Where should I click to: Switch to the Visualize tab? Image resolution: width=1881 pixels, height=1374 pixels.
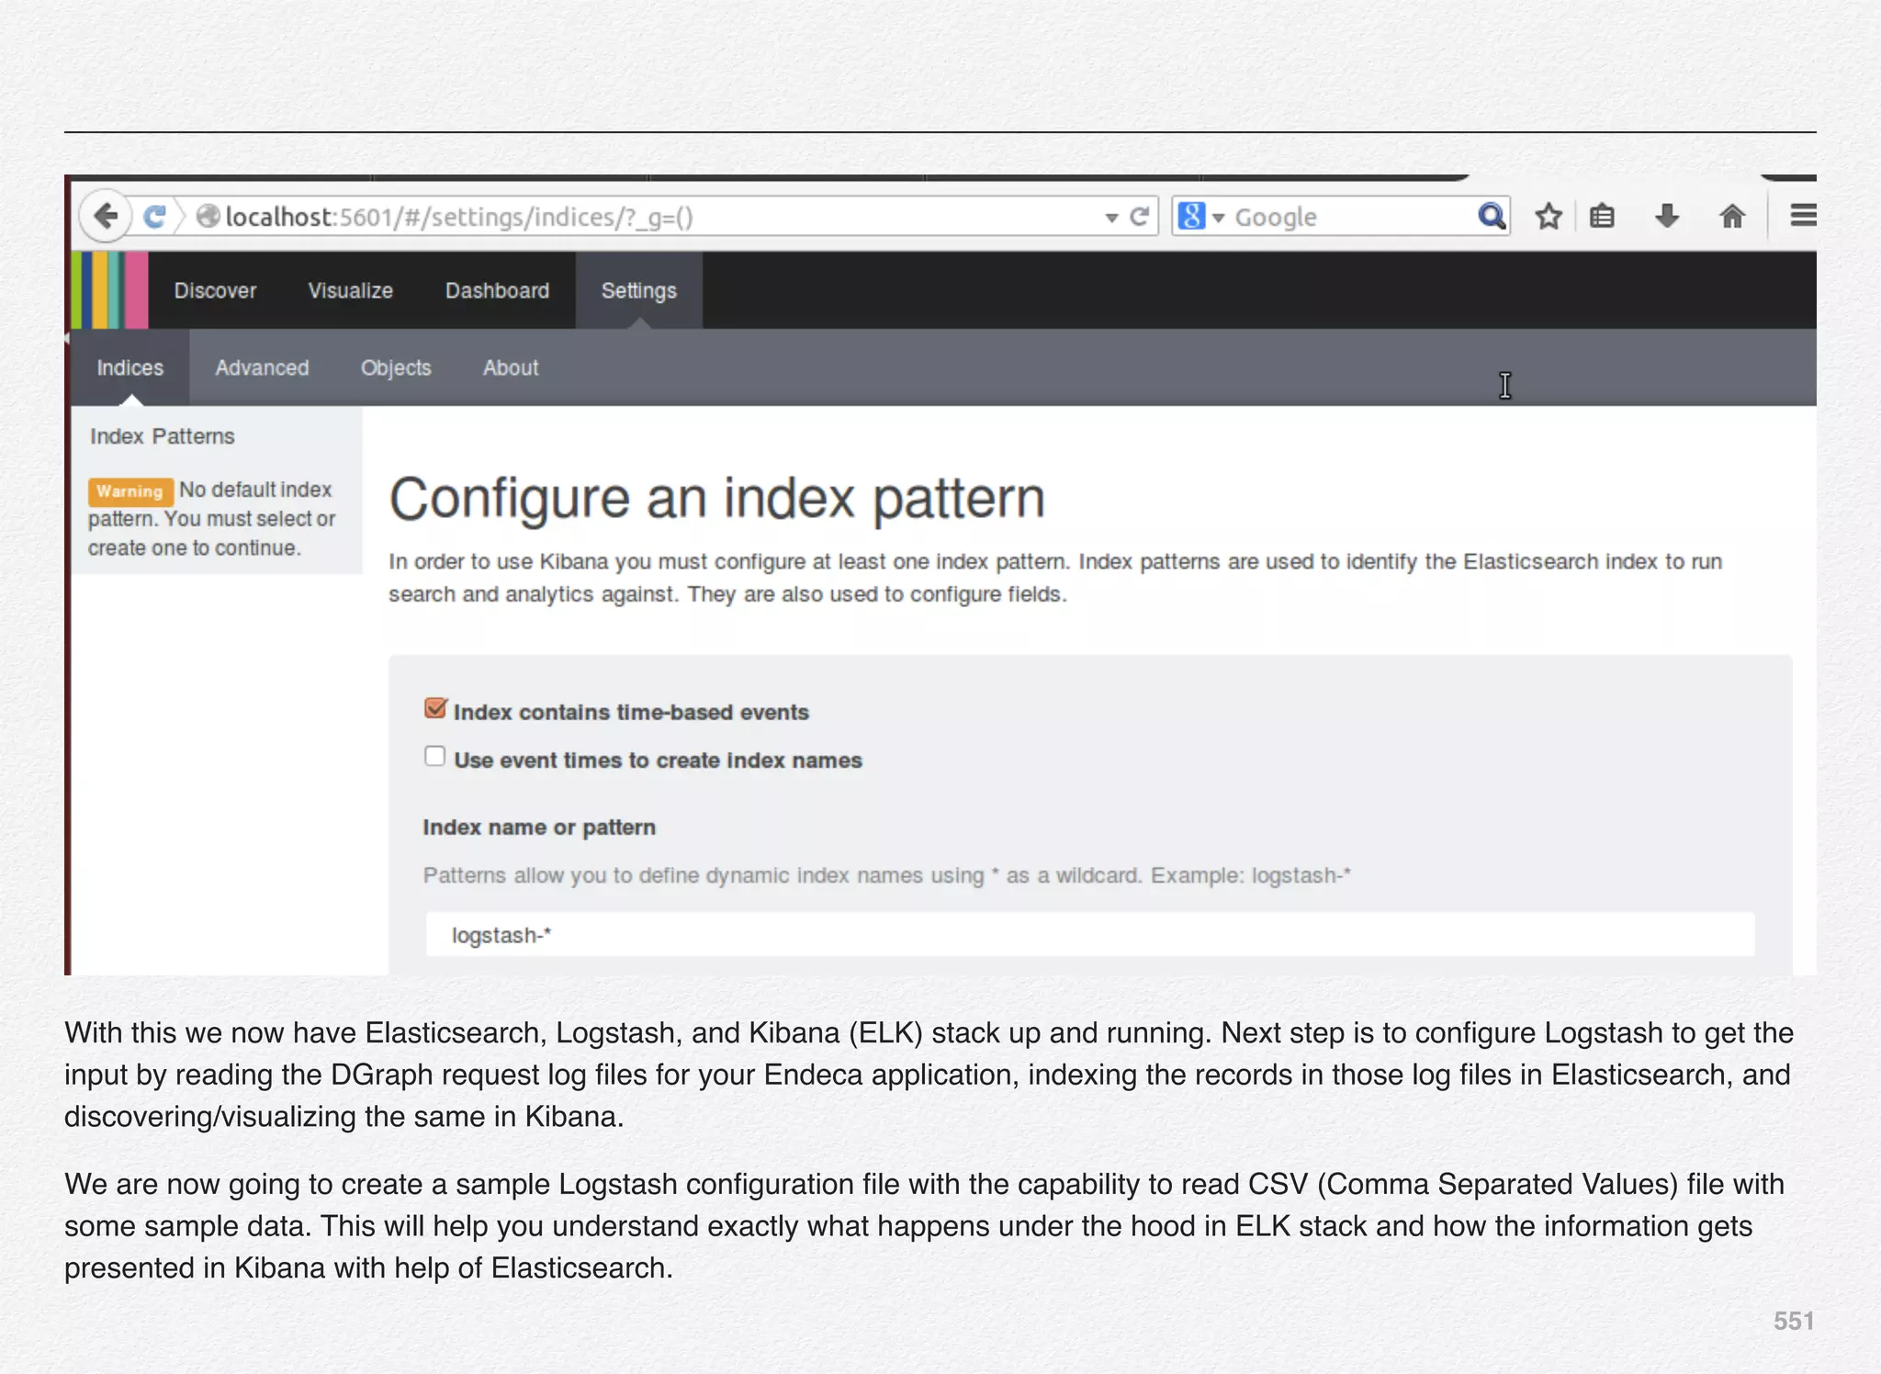pos(350,290)
